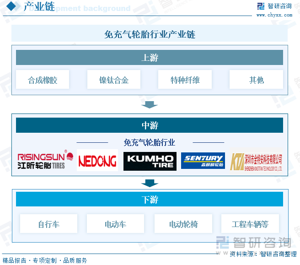Click the 资料来源：智研咨询整理 note
The width and height of the screenshot is (300, 265).
(x=263, y=254)
